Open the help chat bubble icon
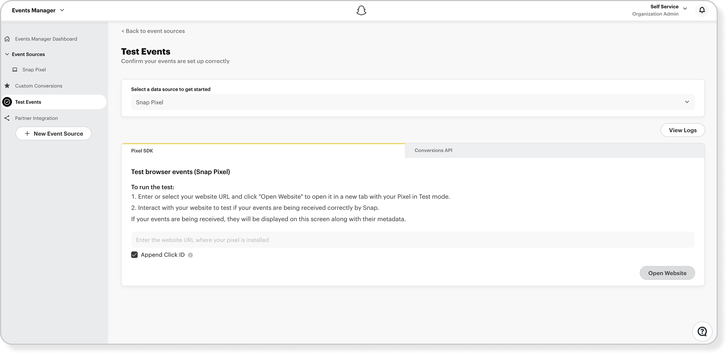728x355 pixels. pos(702,331)
